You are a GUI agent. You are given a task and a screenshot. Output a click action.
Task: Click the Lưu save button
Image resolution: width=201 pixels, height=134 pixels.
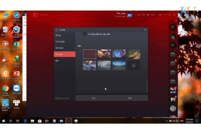pos(93,98)
